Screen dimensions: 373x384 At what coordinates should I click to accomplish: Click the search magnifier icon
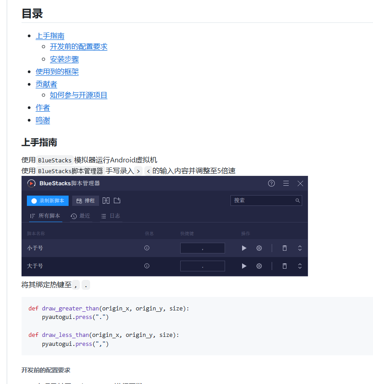[297, 201]
